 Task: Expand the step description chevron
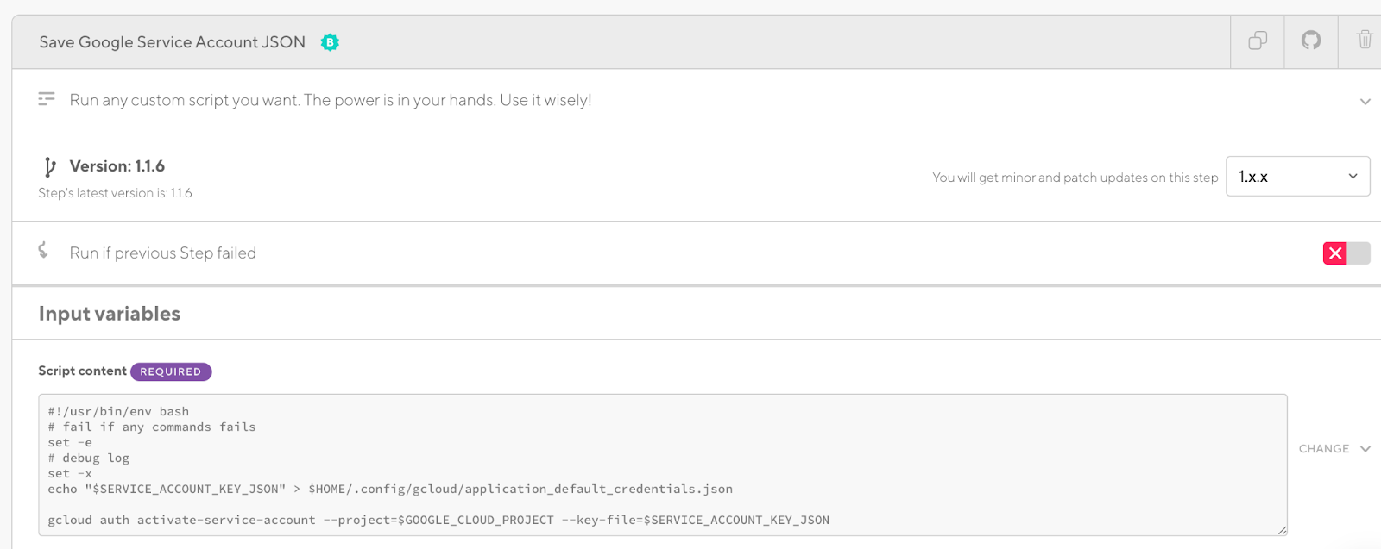pos(1365,102)
